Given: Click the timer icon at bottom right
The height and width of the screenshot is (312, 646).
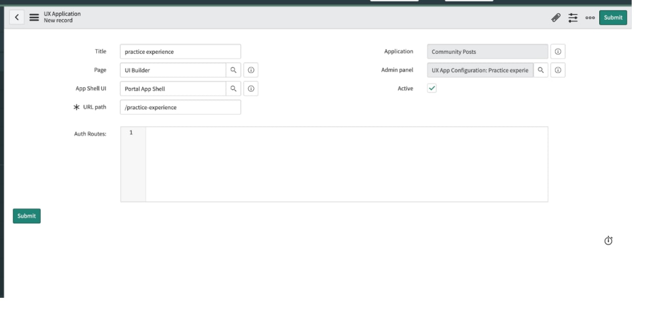Looking at the screenshot, I should coord(609,239).
